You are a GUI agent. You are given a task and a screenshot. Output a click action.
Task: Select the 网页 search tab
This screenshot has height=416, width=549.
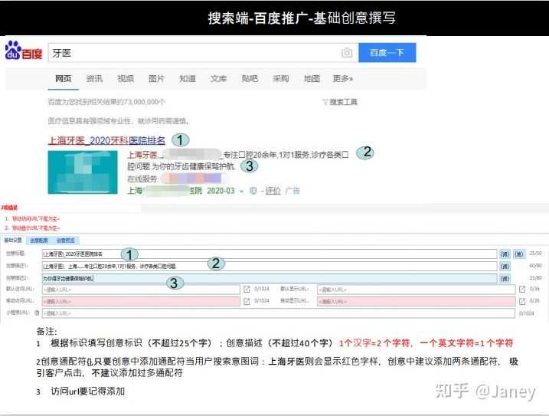(64, 78)
